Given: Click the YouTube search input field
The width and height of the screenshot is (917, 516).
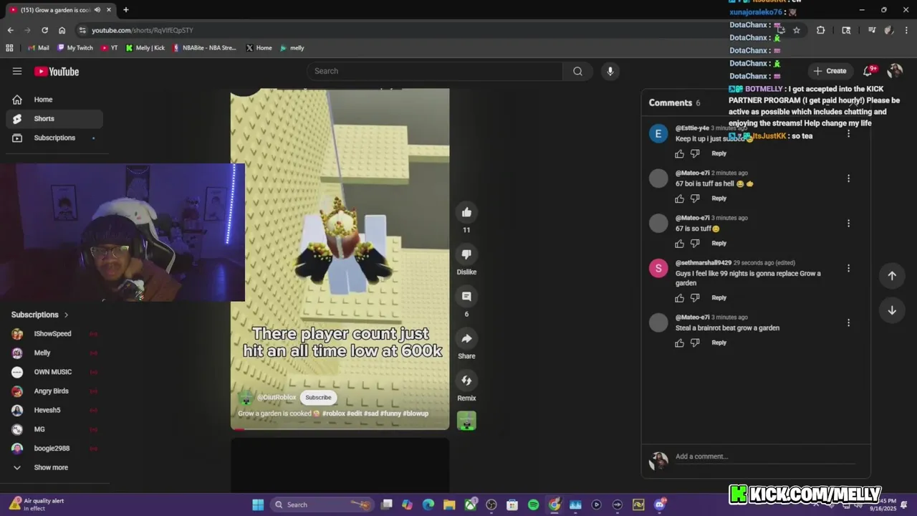Looking at the screenshot, I should (435, 71).
